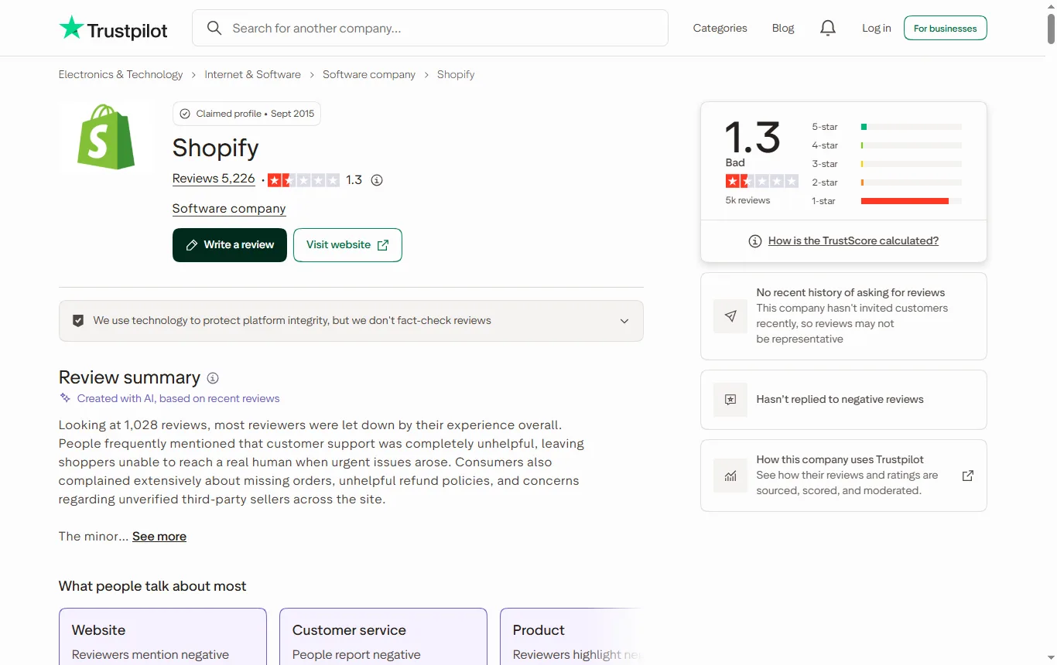Open the Blog page
Image resolution: width=1057 pixels, height=665 pixels.
click(783, 29)
